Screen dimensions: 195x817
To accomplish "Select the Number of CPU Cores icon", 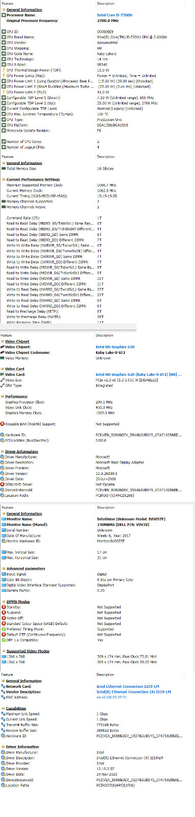I will (x=4, y=141).
